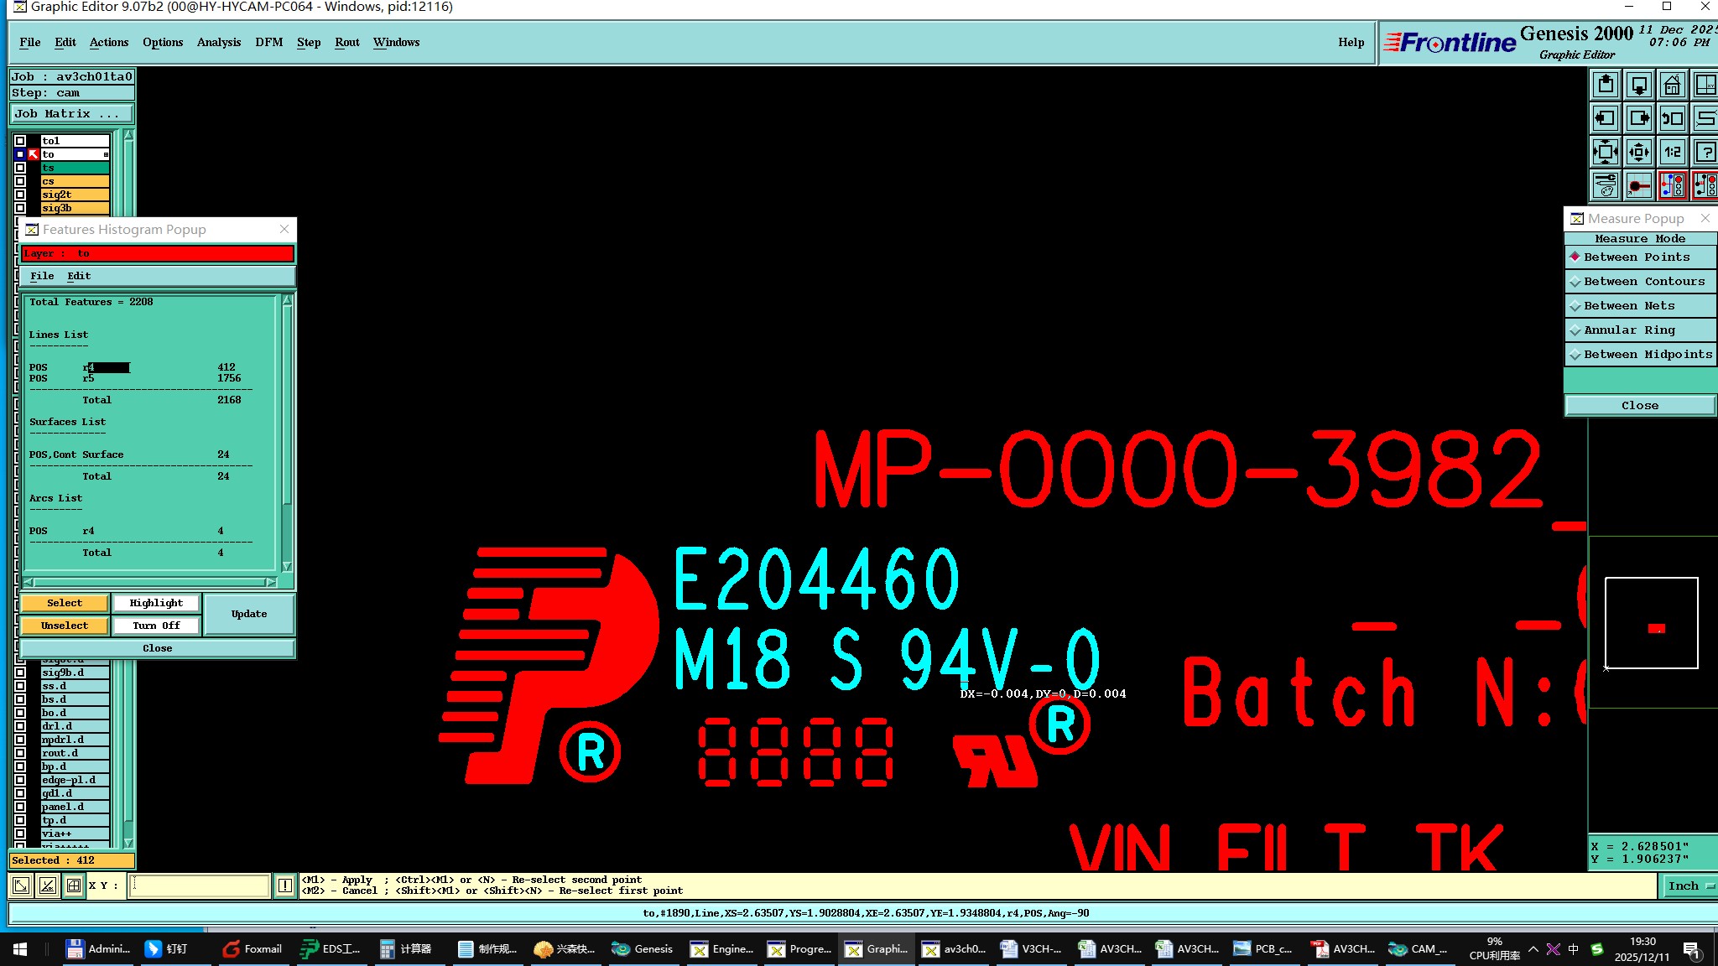Open the Job Matrix expander button
The width and height of the screenshot is (1718, 966).
pos(70,114)
